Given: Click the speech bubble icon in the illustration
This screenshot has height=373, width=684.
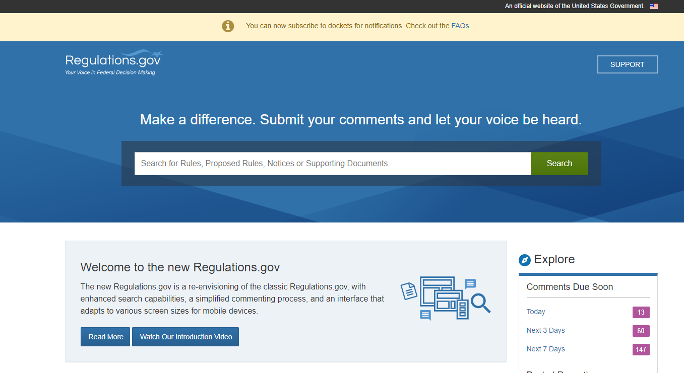Looking at the screenshot, I should [469, 284].
